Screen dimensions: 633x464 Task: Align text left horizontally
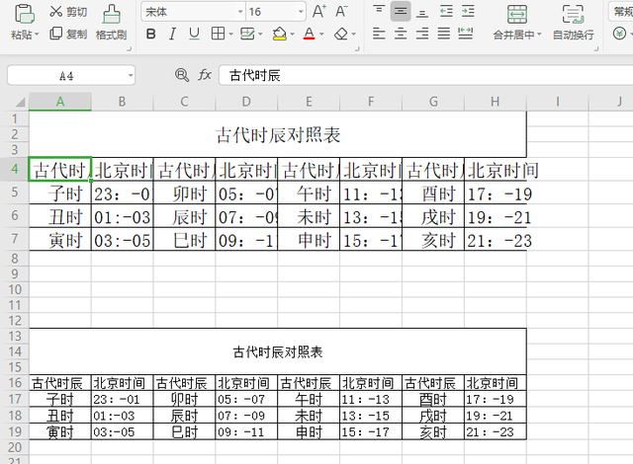[379, 34]
